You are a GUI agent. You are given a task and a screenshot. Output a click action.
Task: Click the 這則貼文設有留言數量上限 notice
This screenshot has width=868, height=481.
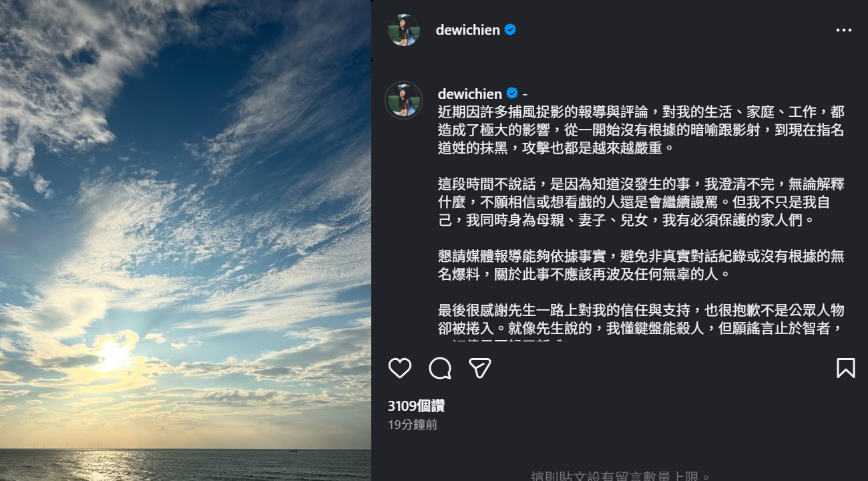(x=621, y=476)
